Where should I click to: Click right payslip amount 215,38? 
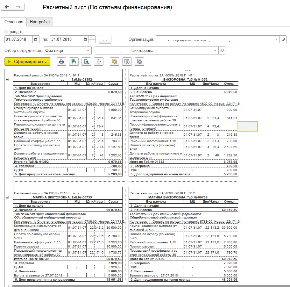tap(232, 135)
